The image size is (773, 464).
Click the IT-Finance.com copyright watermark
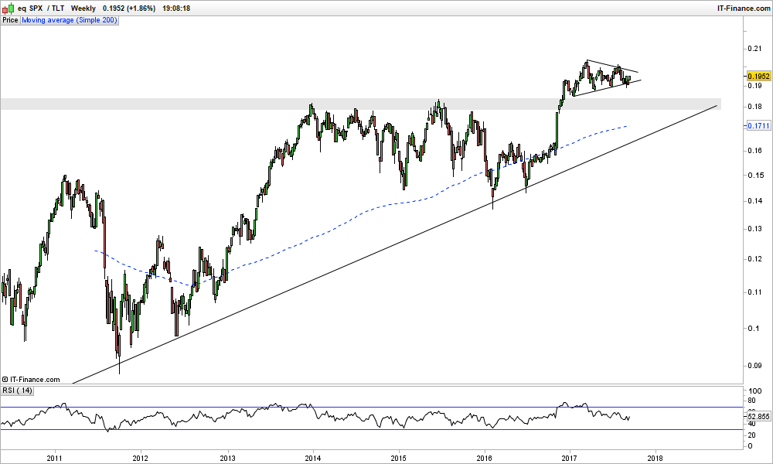pos(31,379)
